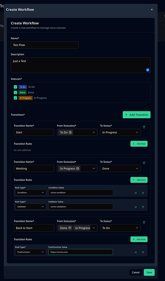Open Rule Type dropdown set to Validator

(31, 207)
